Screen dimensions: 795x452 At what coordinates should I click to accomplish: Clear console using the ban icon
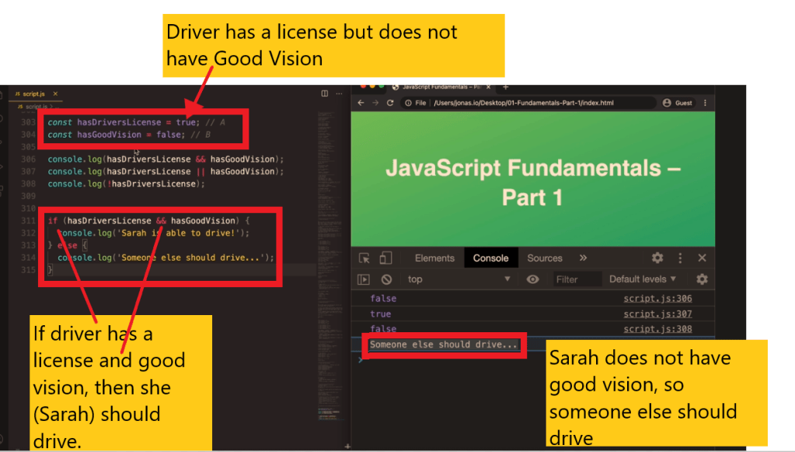(x=386, y=279)
